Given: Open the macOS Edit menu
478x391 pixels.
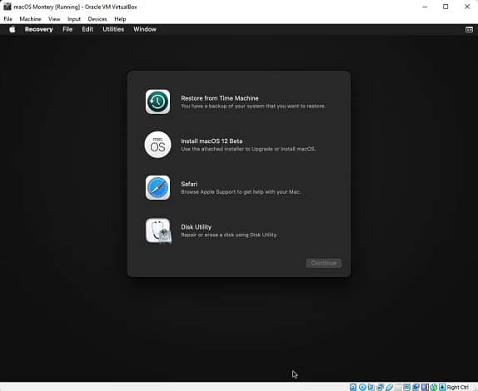Looking at the screenshot, I should pyautogui.click(x=87, y=30).
